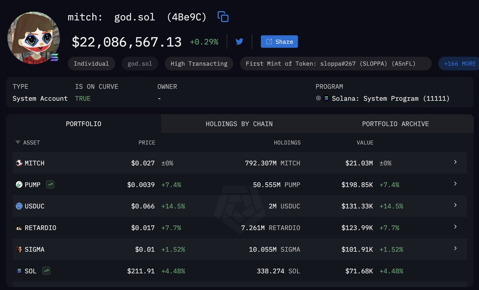Expand the RETARDIO row chevron
The width and height of the screenshot is (479, 290).
pyautogui.click(x=455, y=227)
